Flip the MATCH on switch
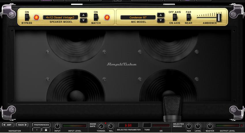Viewport: 245px width, 133px height. tap(96, 17)
